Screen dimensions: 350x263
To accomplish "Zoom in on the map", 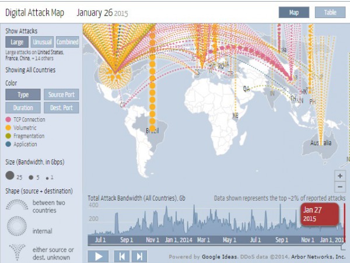I will pyautogui.click(x=339, y=176).
